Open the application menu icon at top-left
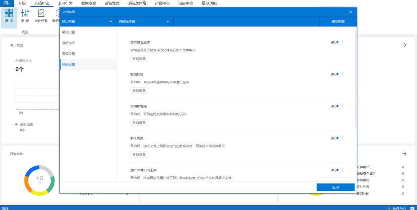Screen dimensions: 417x210 pos(6,3)
